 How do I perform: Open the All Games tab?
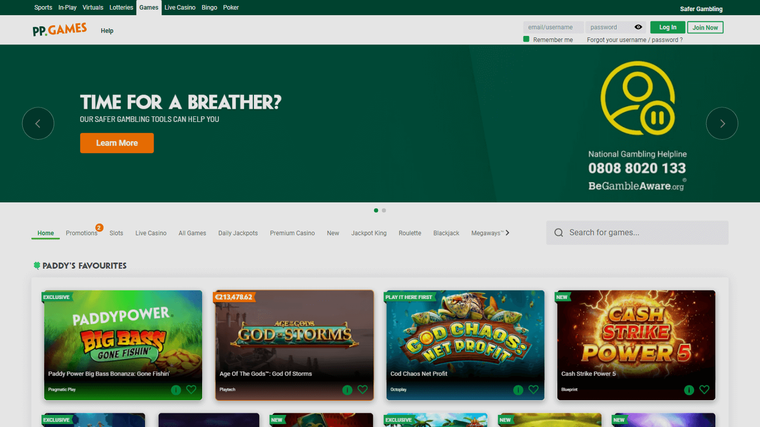click(193, 233)
